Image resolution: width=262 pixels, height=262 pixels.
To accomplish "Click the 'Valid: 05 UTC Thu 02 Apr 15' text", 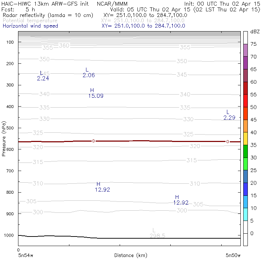I will pyautogui.click(x=150, y=10).
